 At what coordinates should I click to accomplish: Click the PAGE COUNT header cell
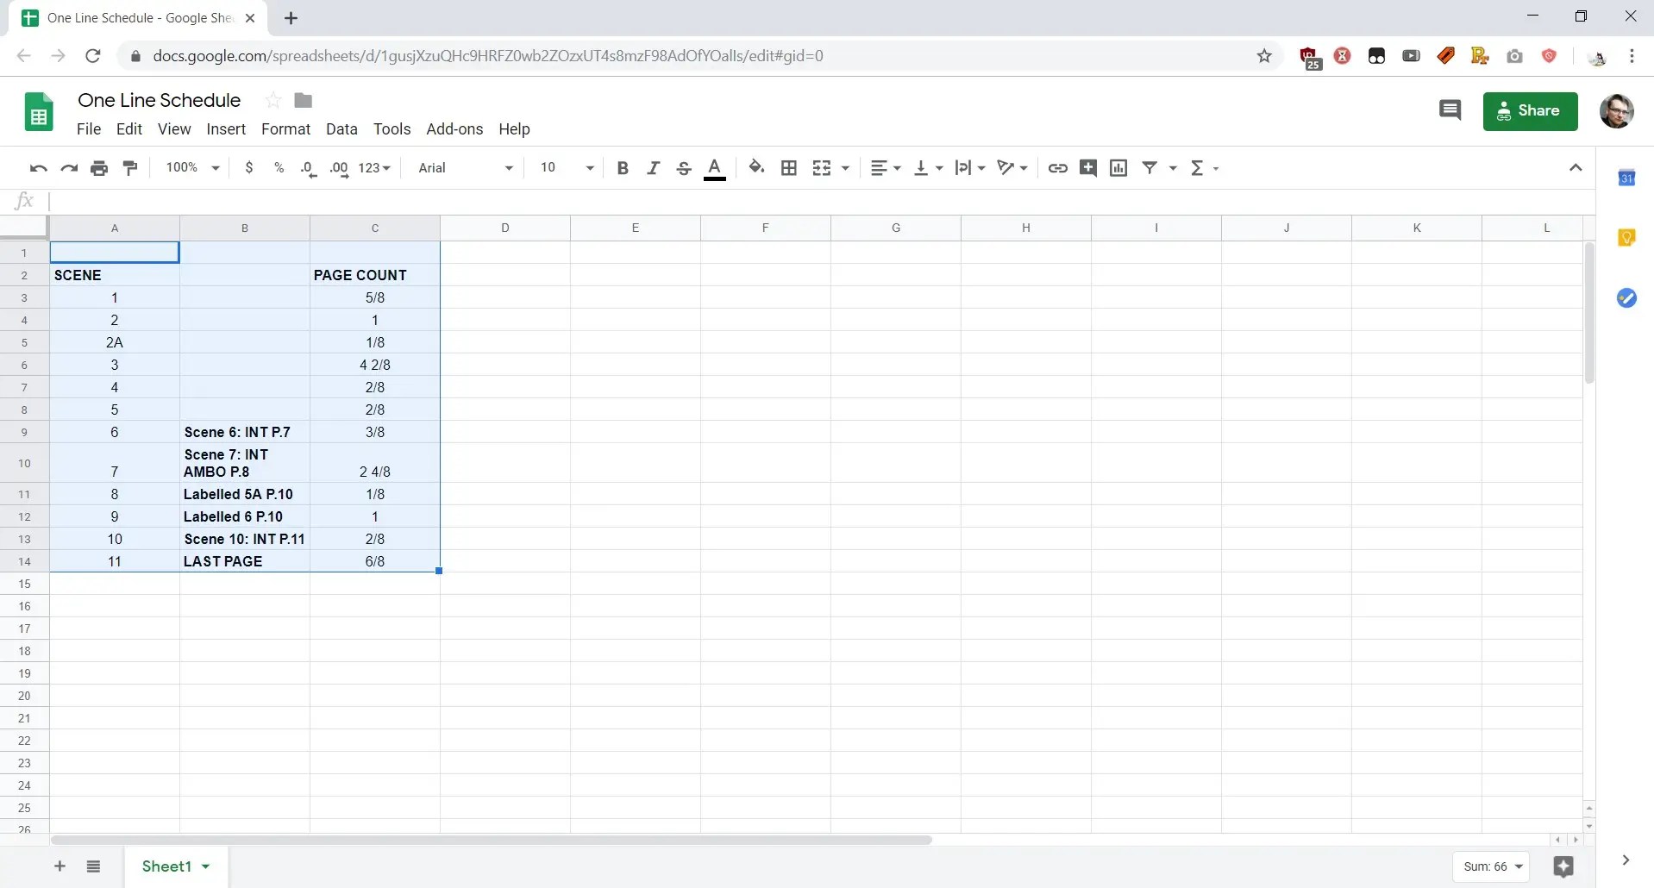pyautogui.click(x=375, y=275)
